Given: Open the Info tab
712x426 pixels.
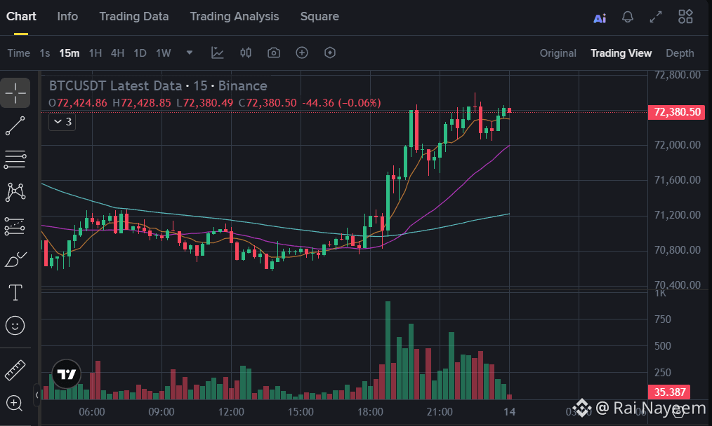Looking at the screenshot, I should point(67,16).
